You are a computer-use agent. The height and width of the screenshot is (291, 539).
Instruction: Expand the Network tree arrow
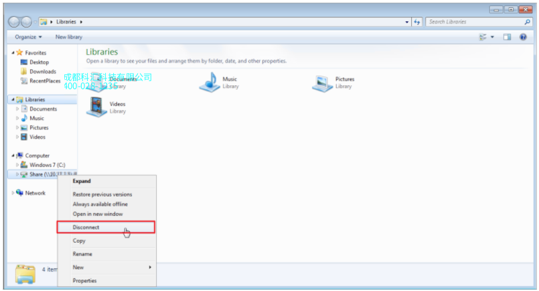pyautogui.click(x=13, y=193)
